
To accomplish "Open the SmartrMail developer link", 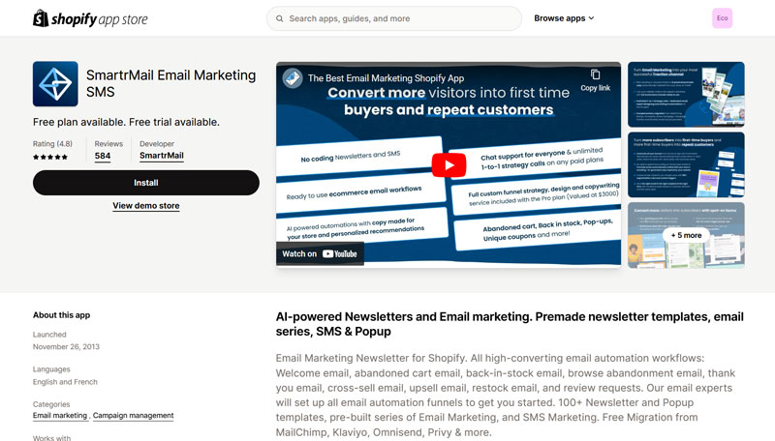I will click(x=162, y=156).
